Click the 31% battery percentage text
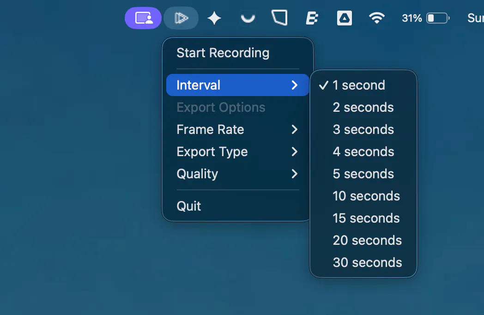The height and width of the screenshot is (315, 484). click(x=412, y=18)
